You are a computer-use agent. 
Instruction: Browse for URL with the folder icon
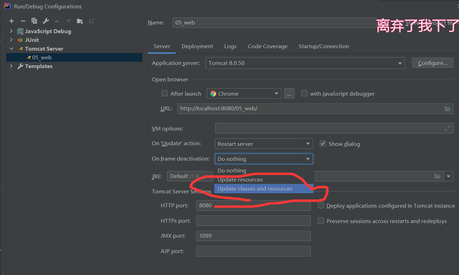tap(447, 109)
